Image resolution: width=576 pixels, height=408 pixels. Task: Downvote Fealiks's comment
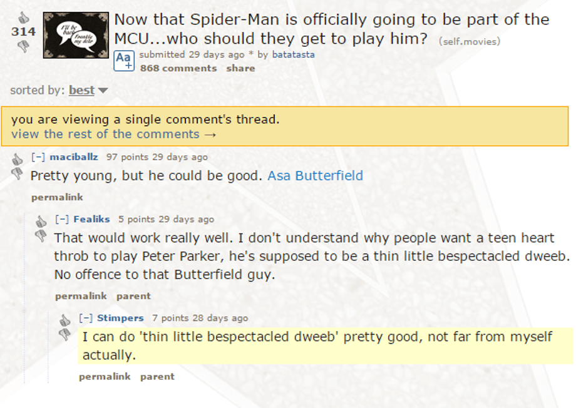[x=41, y=236]
